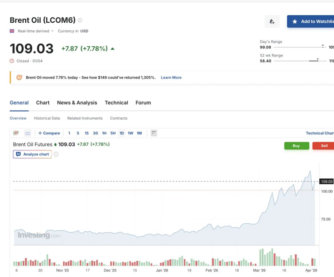This screenshot has height=277, width=334.
Task: Switch to the Technical tab
Action: [x=116, y=103]
